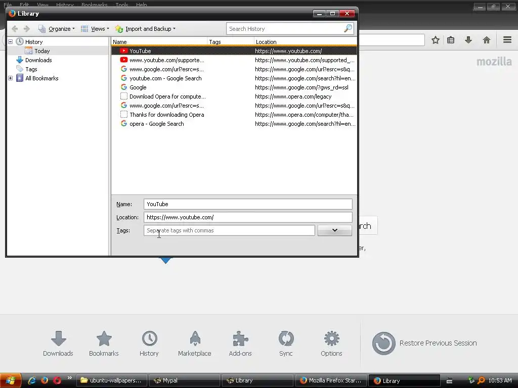Click the Library back arrow

(15, 29)
